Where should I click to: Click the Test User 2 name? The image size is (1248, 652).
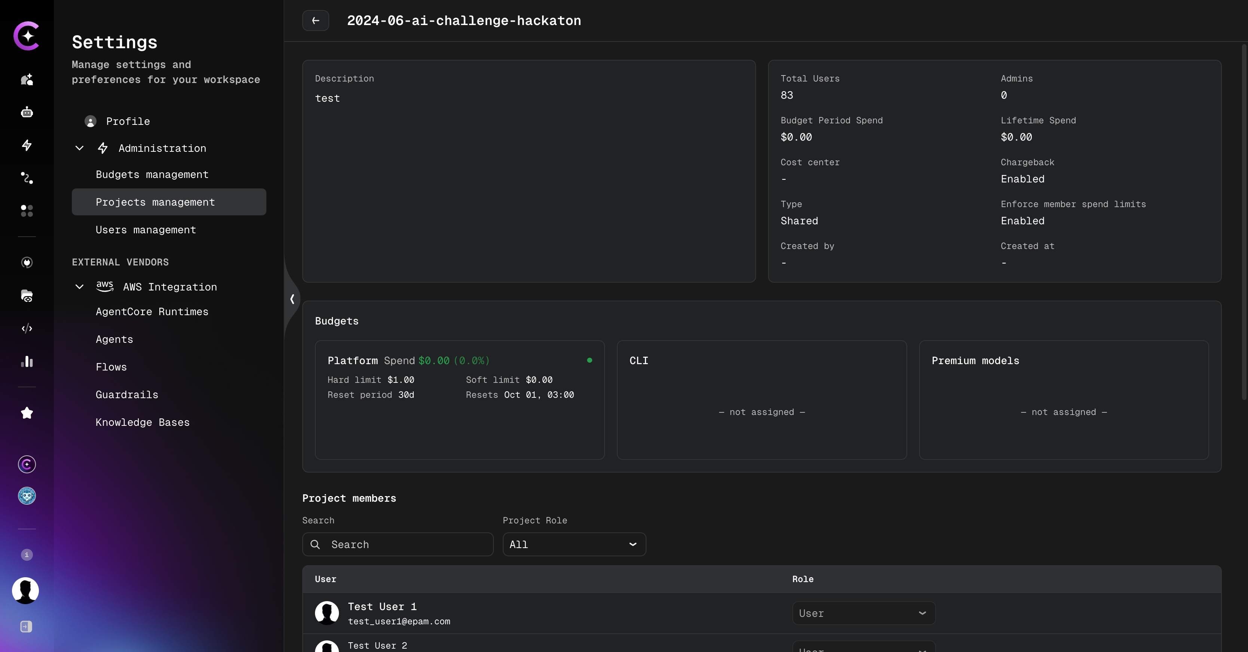click(x=377, y=646)
